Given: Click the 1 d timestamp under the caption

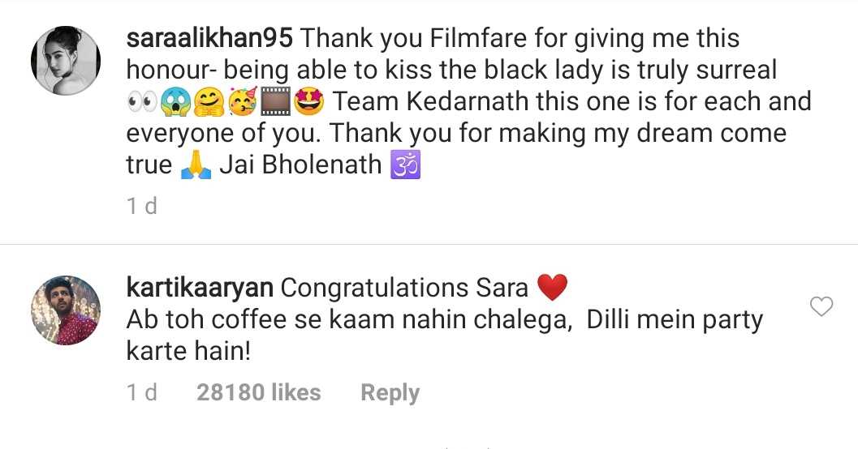Looking at the screenshot, I should [x=142, y=206].
